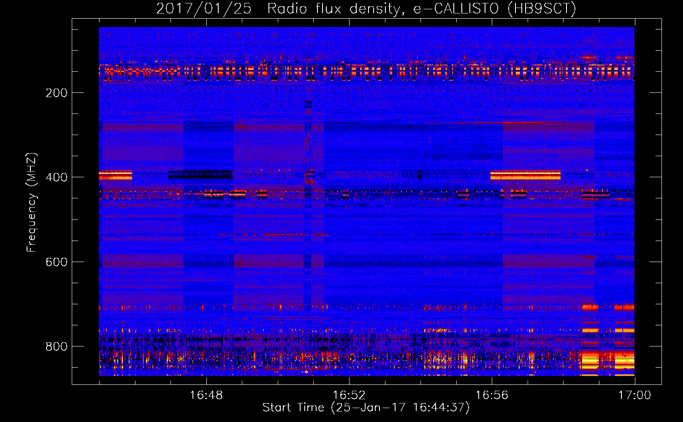Select the 400 frequency axis label

coord(57,177)
